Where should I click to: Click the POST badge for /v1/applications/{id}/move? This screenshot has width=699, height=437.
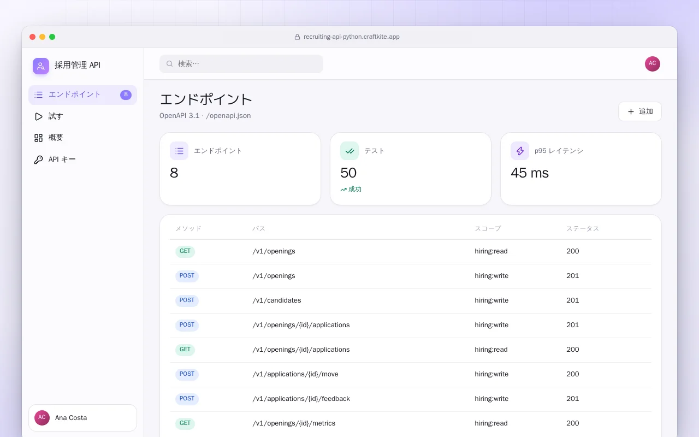click(x=187, y=375)
